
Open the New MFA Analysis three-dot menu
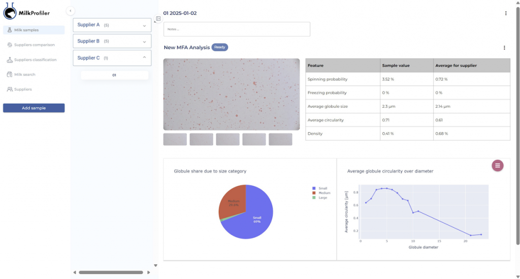point(504,48)
